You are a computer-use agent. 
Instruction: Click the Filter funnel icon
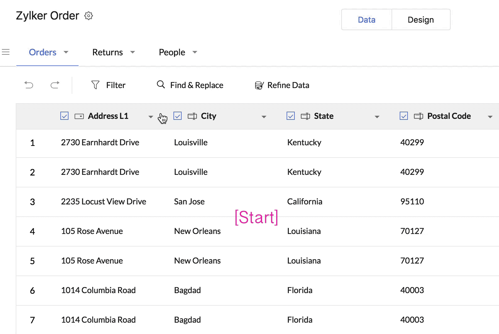click(x=95, y=85)
